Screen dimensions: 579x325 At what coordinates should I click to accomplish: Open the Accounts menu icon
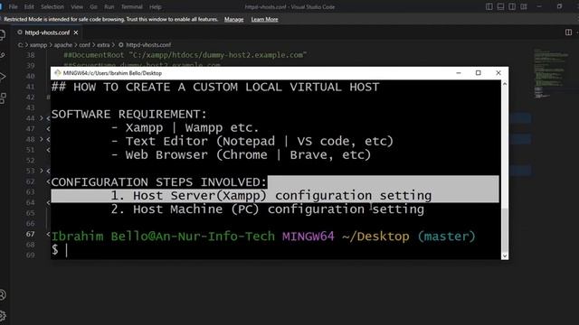(3, 295)
